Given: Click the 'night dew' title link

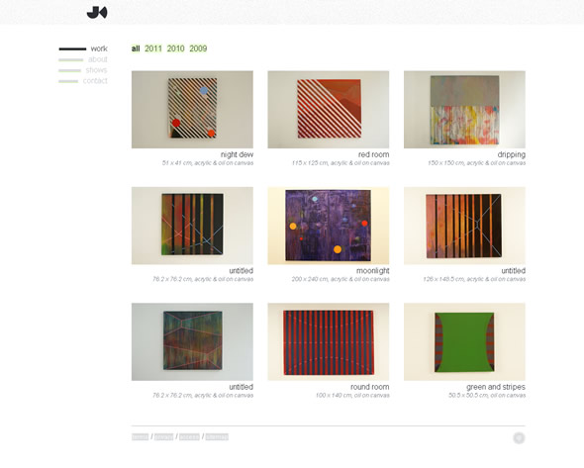Looking at the screenshot, I should 237,154.
